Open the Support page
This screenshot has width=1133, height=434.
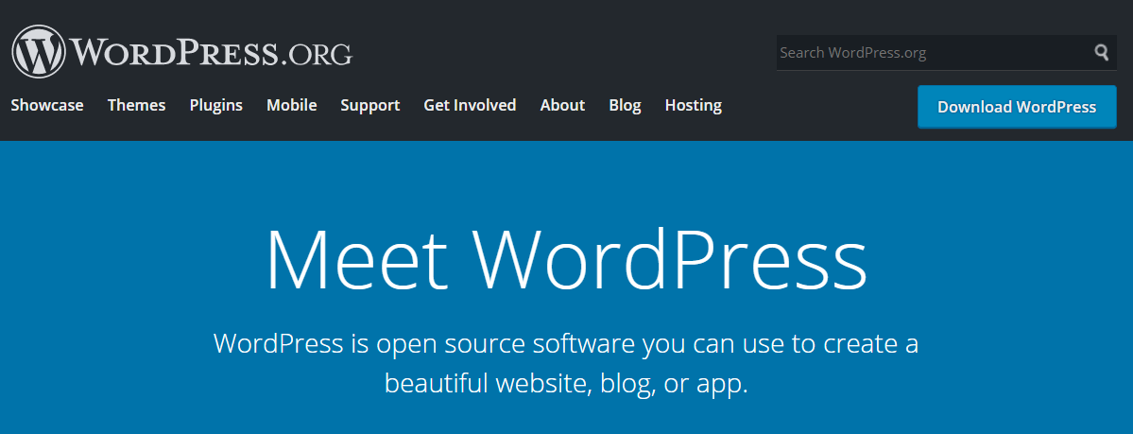[370, 106]
